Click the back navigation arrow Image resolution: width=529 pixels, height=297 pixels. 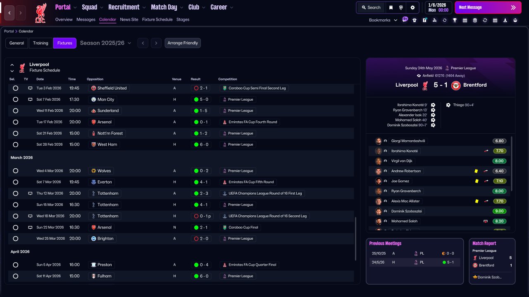[10, 13]
